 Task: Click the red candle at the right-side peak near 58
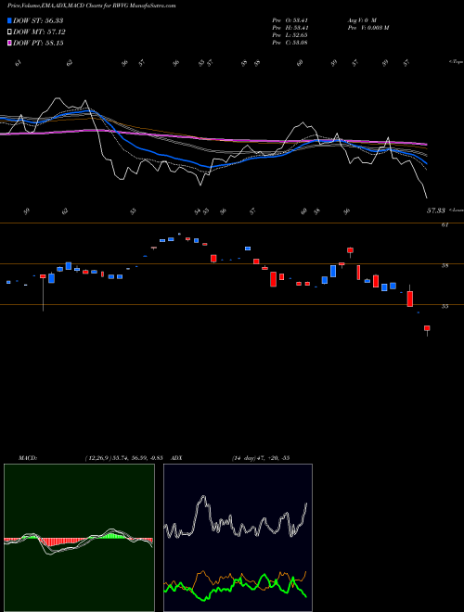351,251
